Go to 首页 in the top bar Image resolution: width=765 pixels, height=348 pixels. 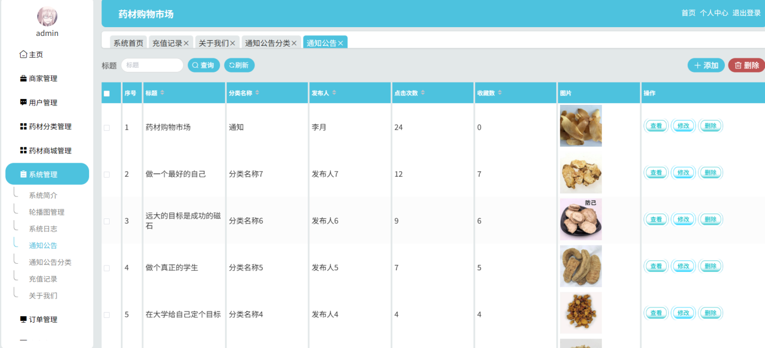pos(688,13)
